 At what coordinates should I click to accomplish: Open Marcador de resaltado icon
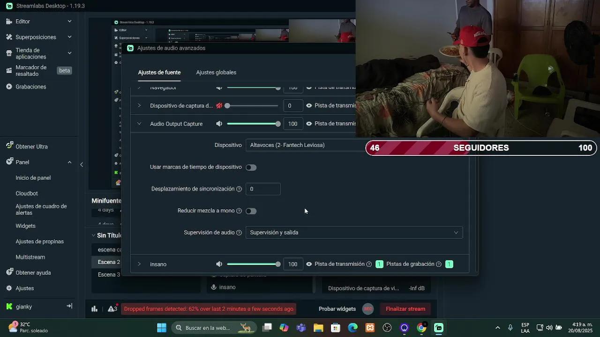(x=9, y=71)
